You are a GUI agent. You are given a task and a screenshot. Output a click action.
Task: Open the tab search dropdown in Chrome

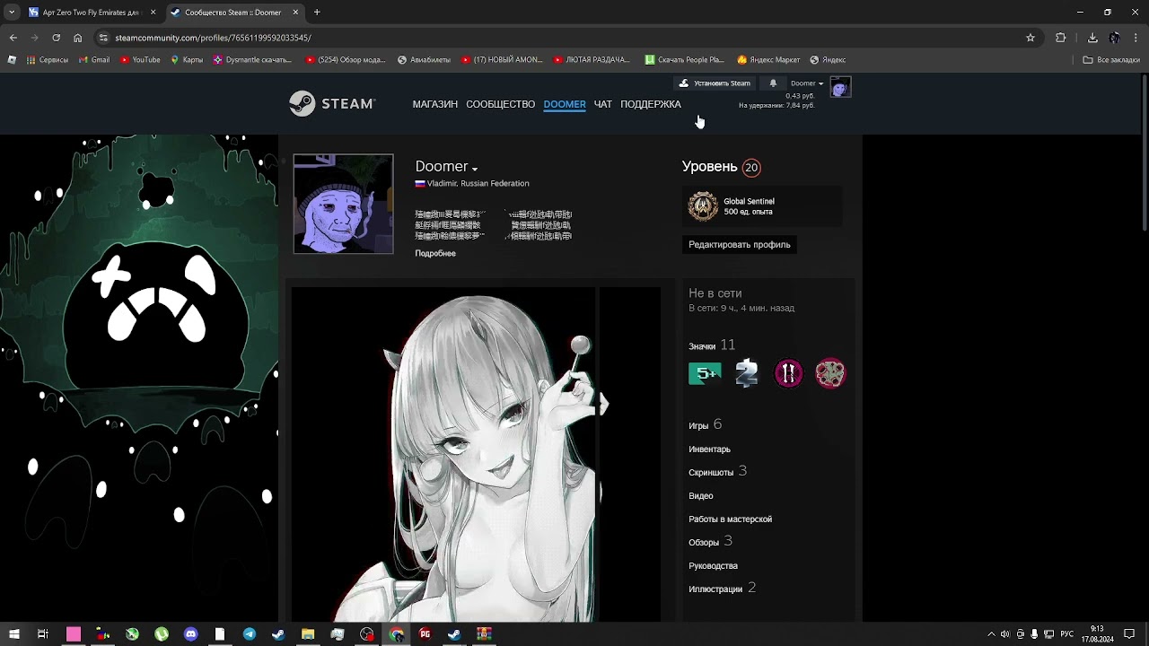coord(12,13)
